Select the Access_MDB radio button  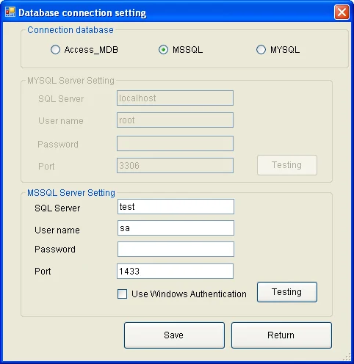(55, 50)
